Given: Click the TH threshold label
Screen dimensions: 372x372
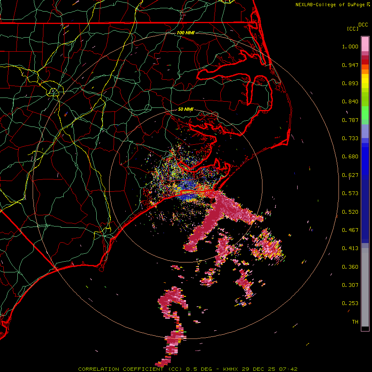Looking at the screenshot, I should [x=355, y=322].
